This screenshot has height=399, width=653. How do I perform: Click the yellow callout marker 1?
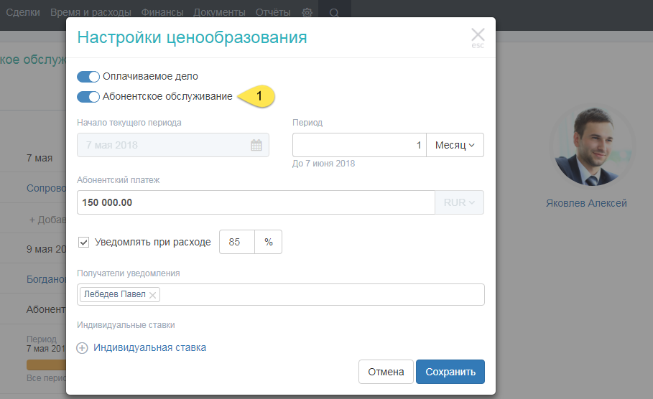259,96
